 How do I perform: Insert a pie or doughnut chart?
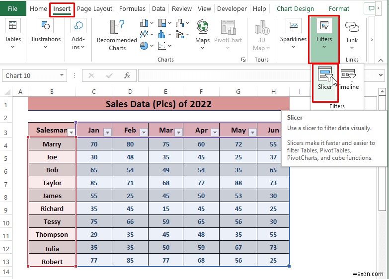point(147,46)
